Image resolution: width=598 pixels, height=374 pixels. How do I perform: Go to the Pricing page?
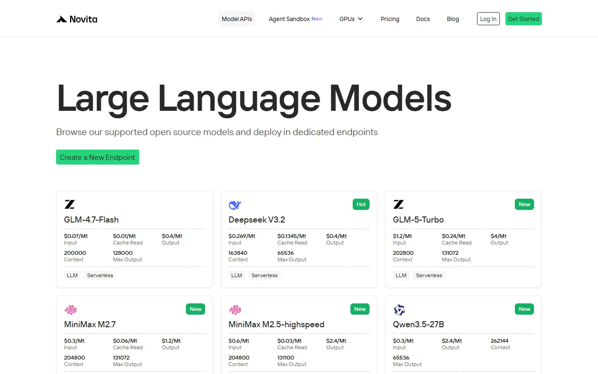pos(390,19)
